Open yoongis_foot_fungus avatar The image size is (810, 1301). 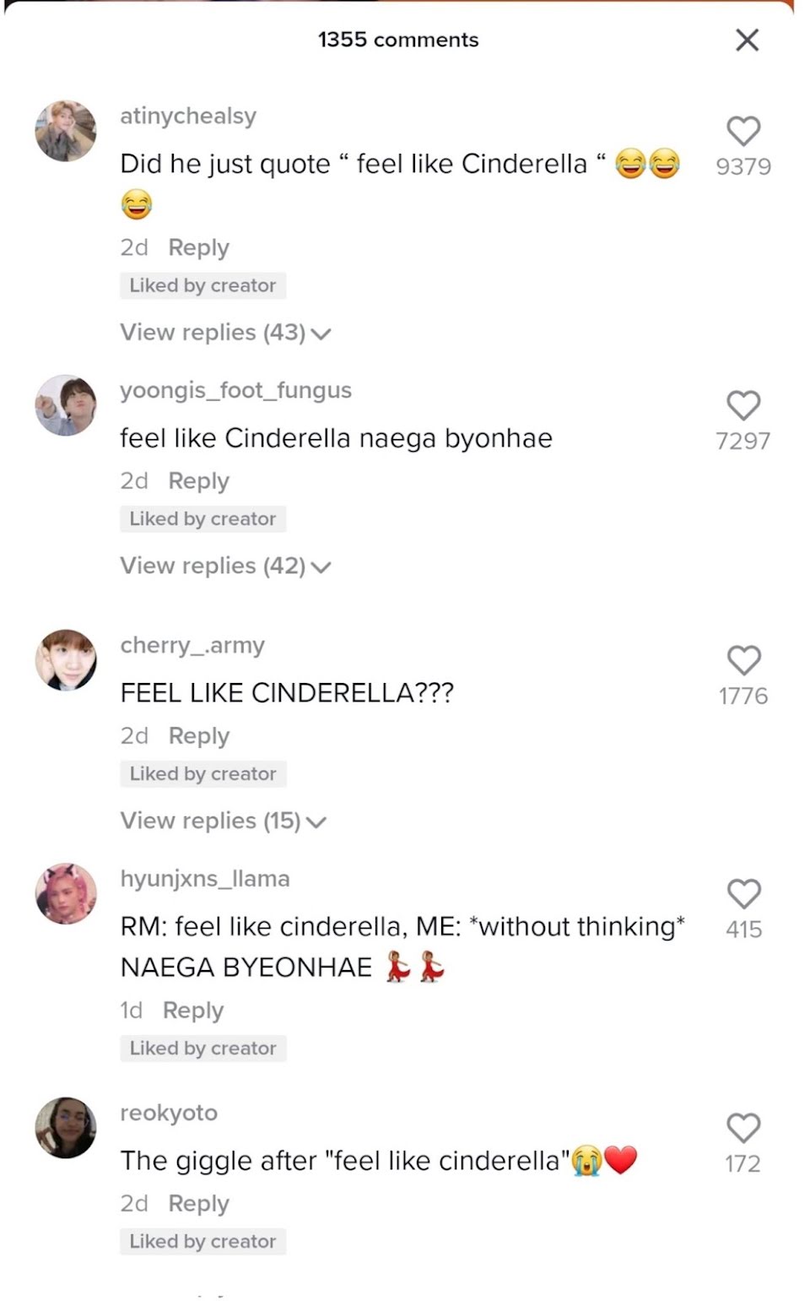click(x=66, y=405)
